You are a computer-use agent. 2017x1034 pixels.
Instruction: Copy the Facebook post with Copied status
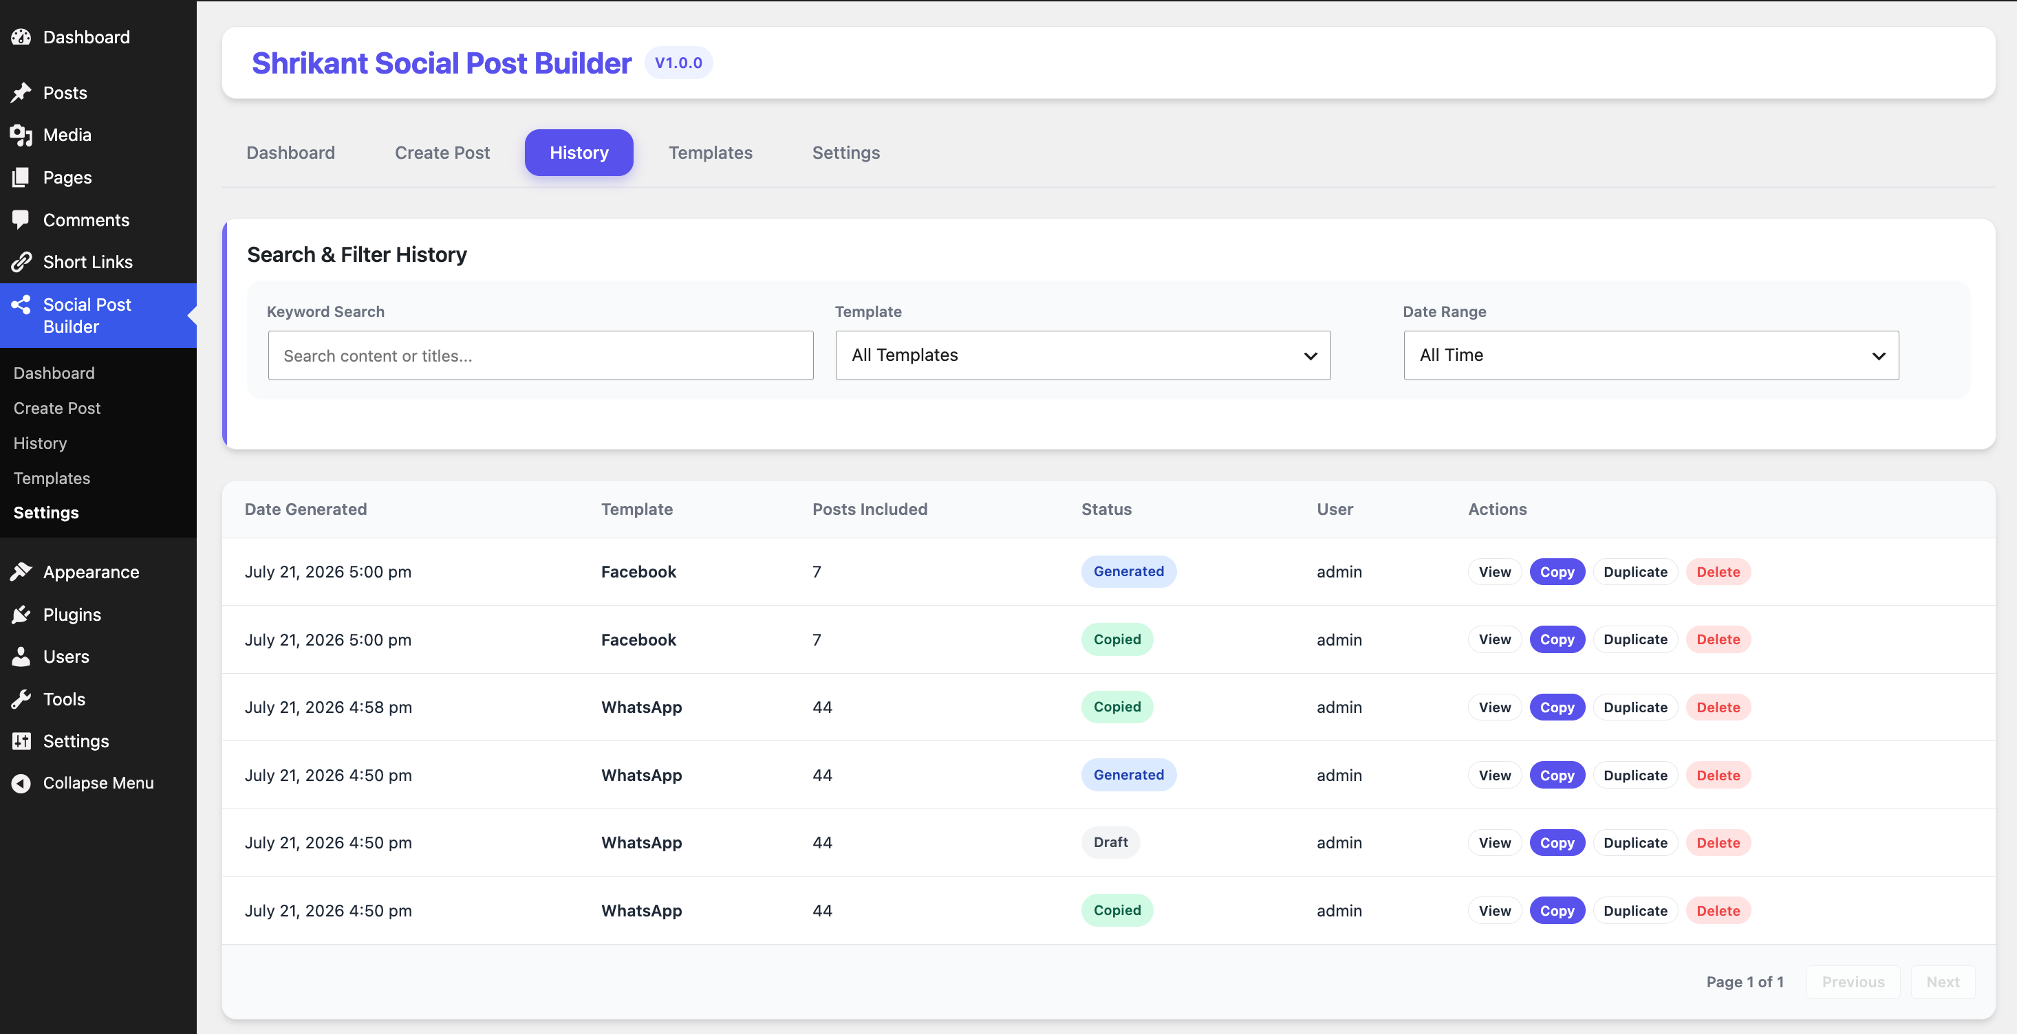(1557, 639)
